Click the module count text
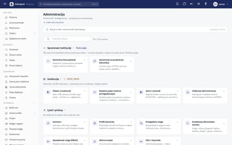 (x=100, y=39)
